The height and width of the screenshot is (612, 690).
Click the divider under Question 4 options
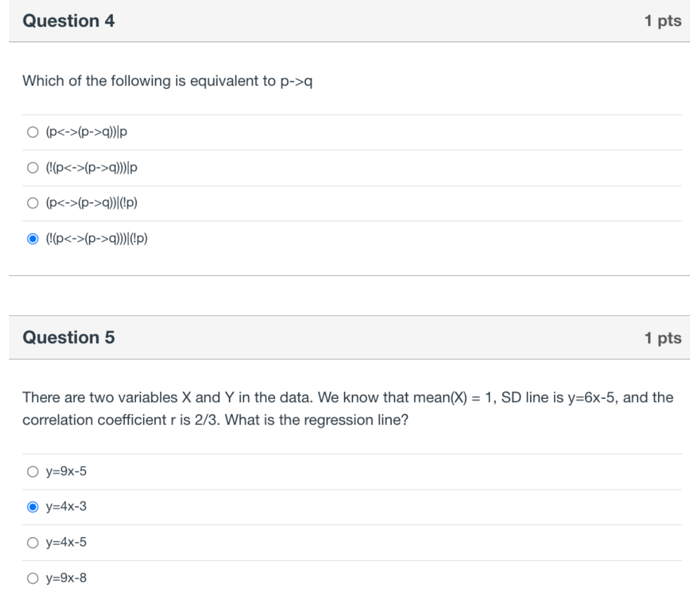coord(345,274)
